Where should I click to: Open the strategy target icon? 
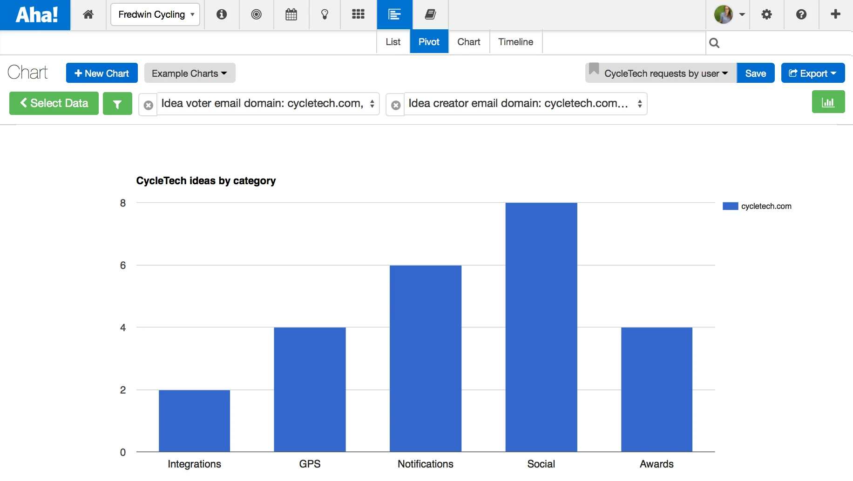click(256, 14)
